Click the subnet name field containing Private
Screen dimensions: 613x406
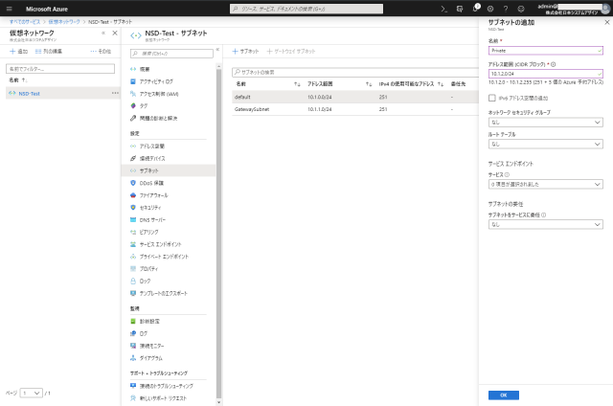545,51
